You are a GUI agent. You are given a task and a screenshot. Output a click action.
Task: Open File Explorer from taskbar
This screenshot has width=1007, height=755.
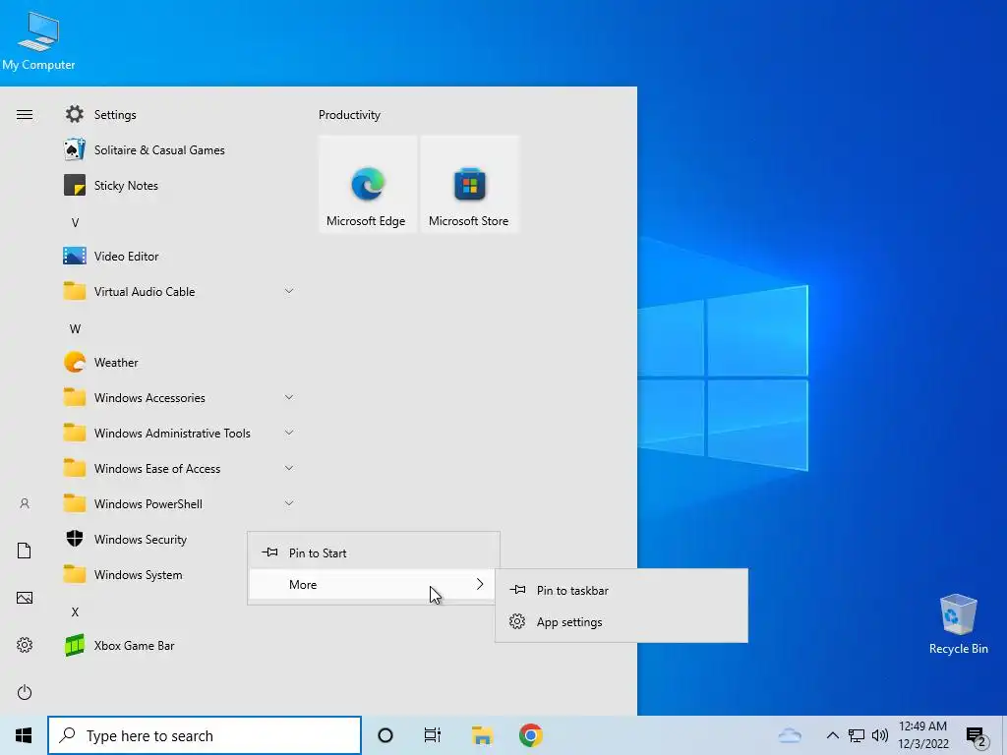coord(482,735)
